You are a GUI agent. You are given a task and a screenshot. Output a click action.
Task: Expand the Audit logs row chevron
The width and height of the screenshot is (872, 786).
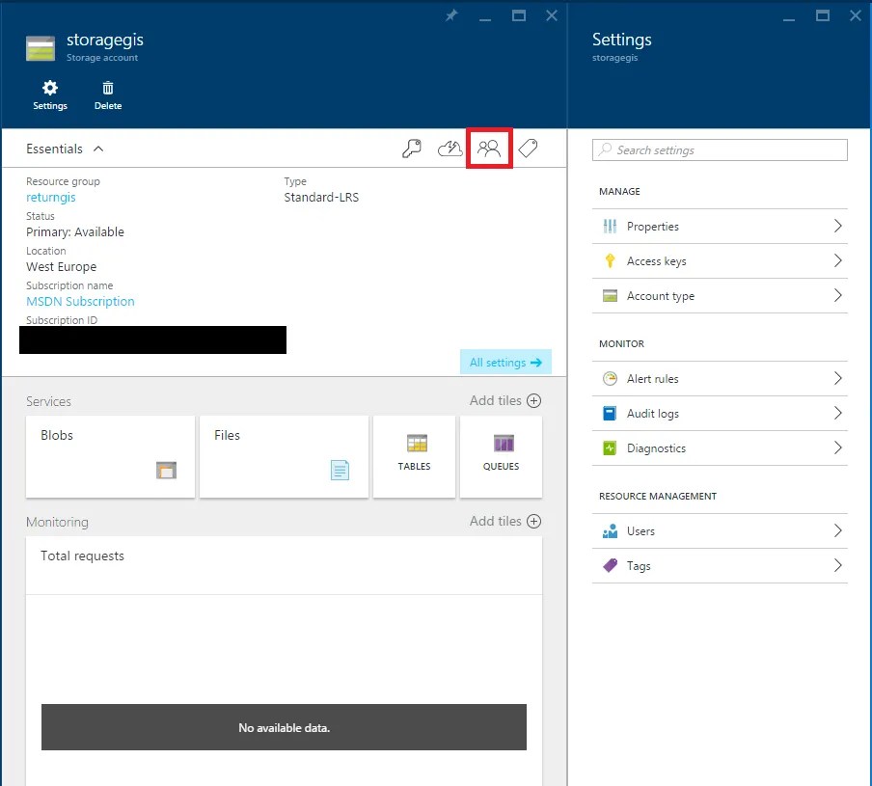[x=837, y=413]
